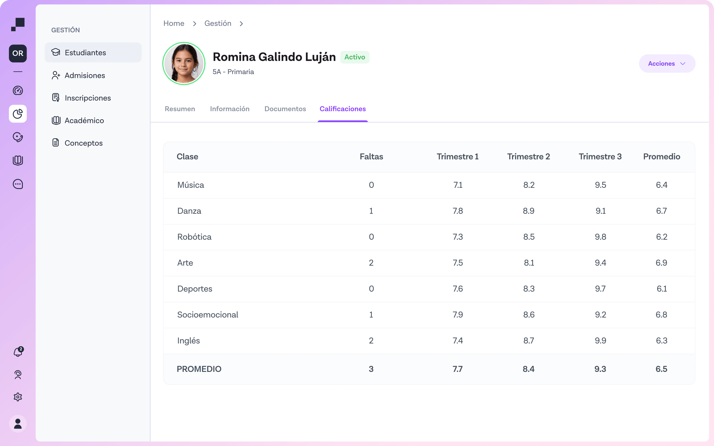Screen dimensions: 714x446
Task: Click the dashboard gauge icon in left rail
Action: click(18, 90)
